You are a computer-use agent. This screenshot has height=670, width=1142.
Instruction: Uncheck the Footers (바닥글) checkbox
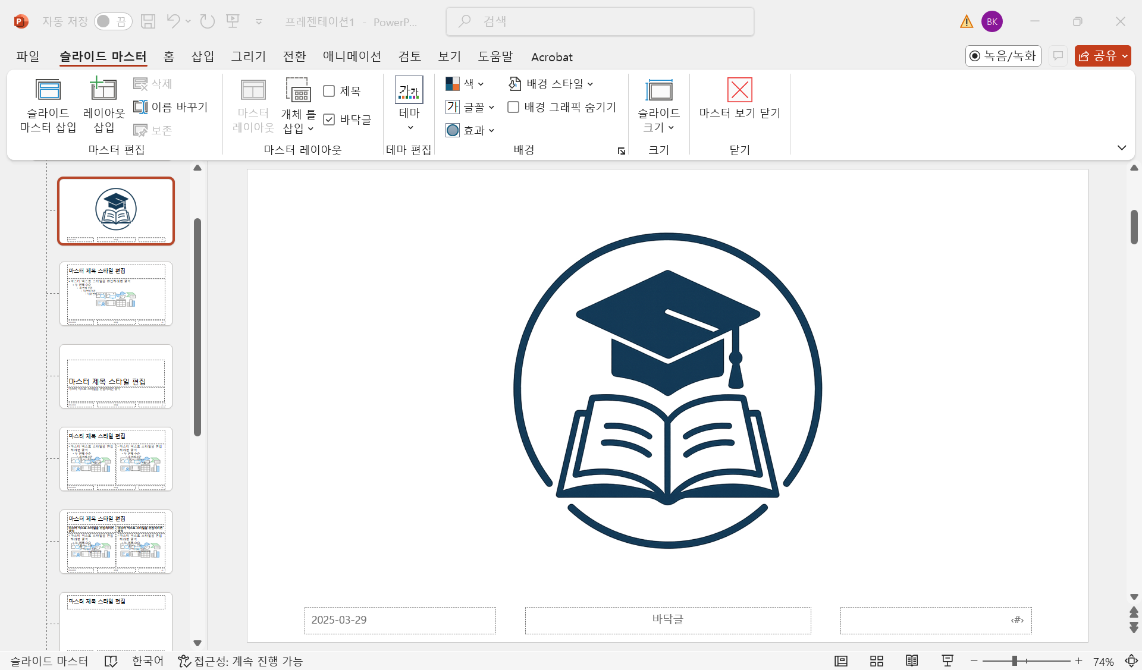(x=329, y=119)
